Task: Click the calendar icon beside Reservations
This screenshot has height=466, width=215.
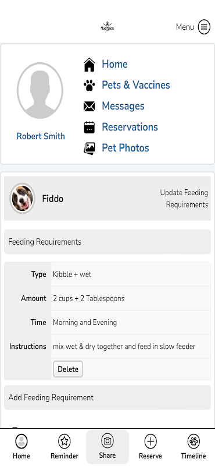Action: (x=89, y=127)
